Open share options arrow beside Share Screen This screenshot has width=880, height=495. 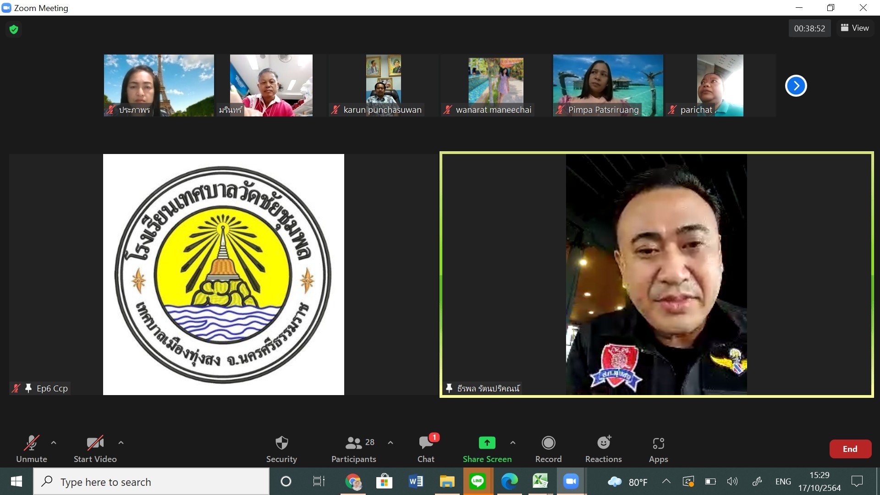click(513, 443)
